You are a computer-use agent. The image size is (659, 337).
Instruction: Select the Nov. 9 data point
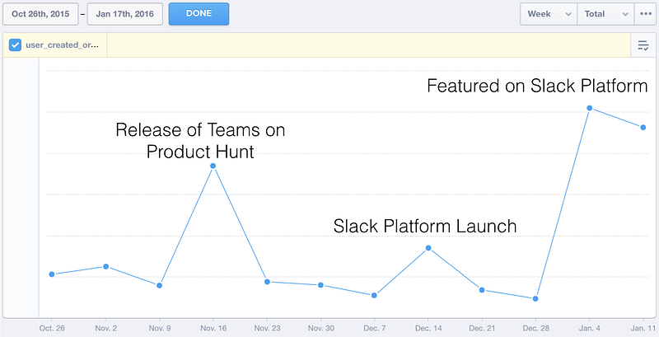159,285
